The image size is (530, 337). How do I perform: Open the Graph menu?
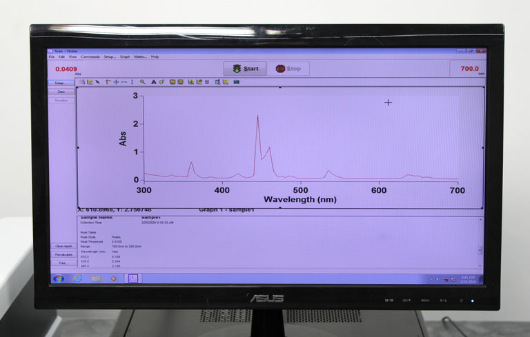pos(125,57)
